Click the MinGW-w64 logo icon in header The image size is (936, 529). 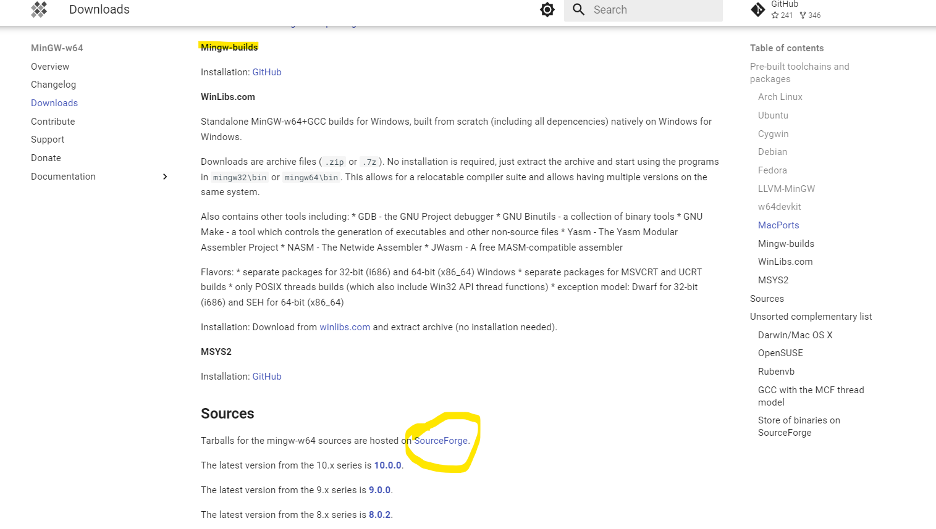pos(40,9)
